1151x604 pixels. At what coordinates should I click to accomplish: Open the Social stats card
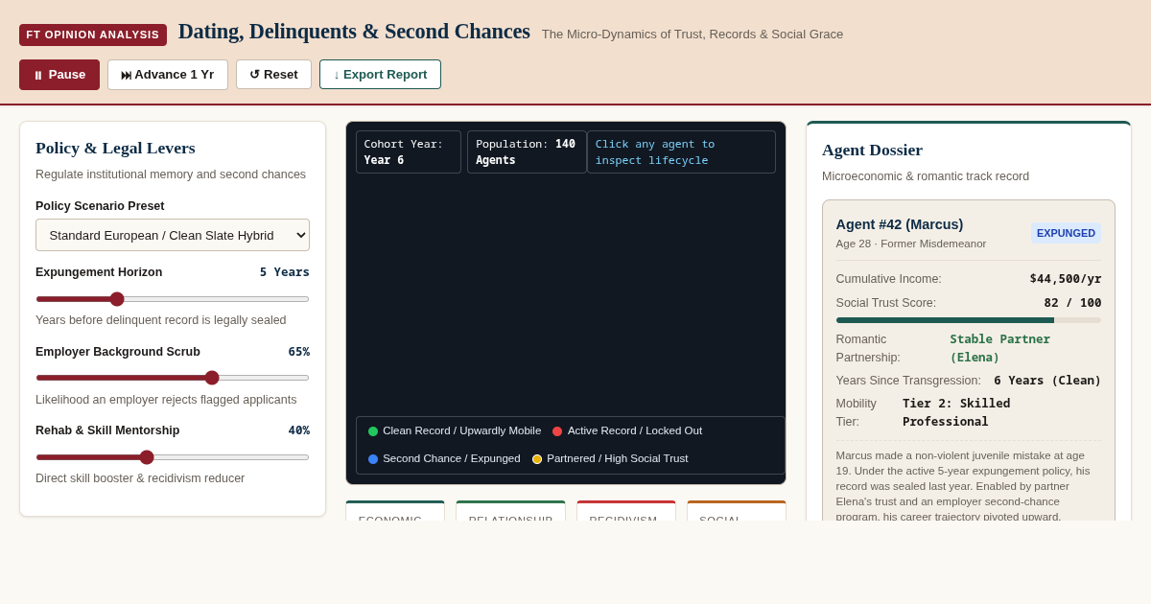[x=737, y=512]
